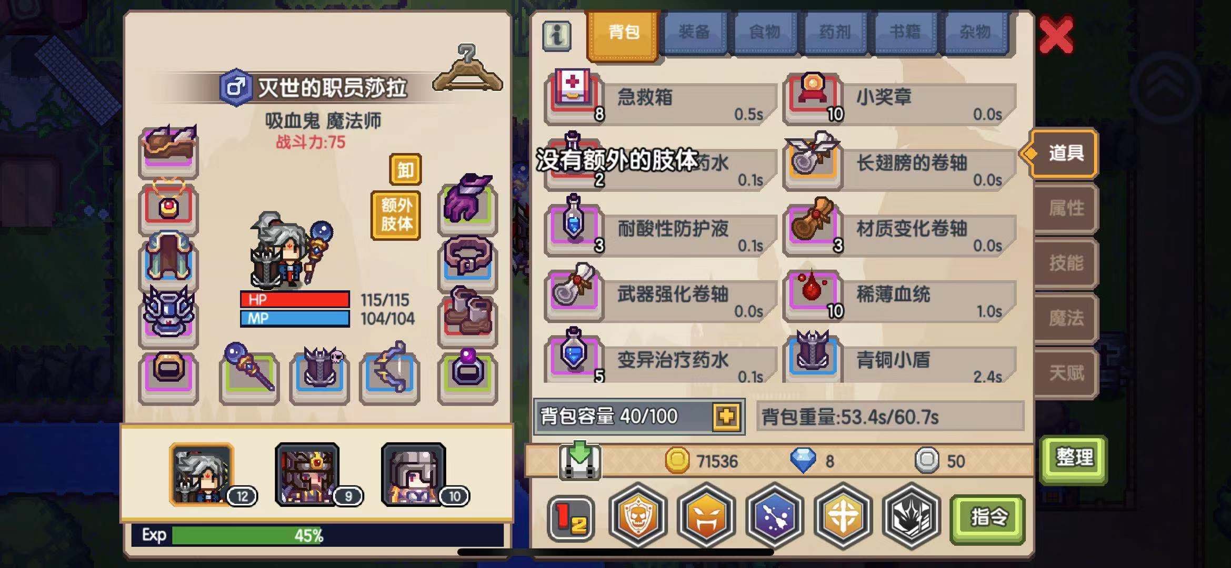Switch to the 药剂 potions tab
Image resolution: width=1231 pixels, height=568 pixels.
[835, 33]
